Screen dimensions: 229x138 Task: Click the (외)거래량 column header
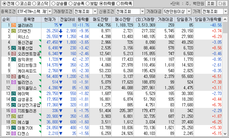[145, 19]
